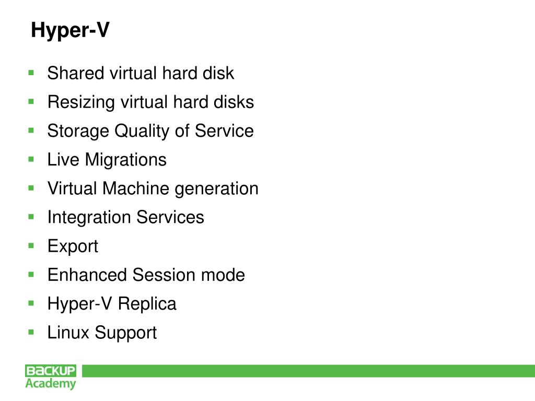Click the green footer bar
This screenshot has width=535, height=401.
(308, 371)
